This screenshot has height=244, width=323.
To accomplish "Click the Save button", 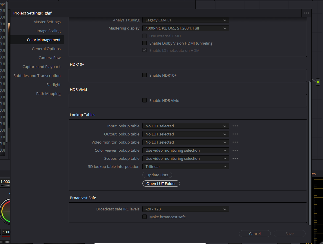I will (289, 234).
